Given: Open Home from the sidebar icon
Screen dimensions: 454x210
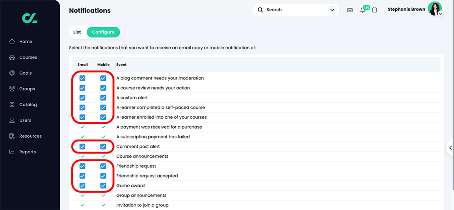Looking at the screenshot, I should tap(12, 42).
